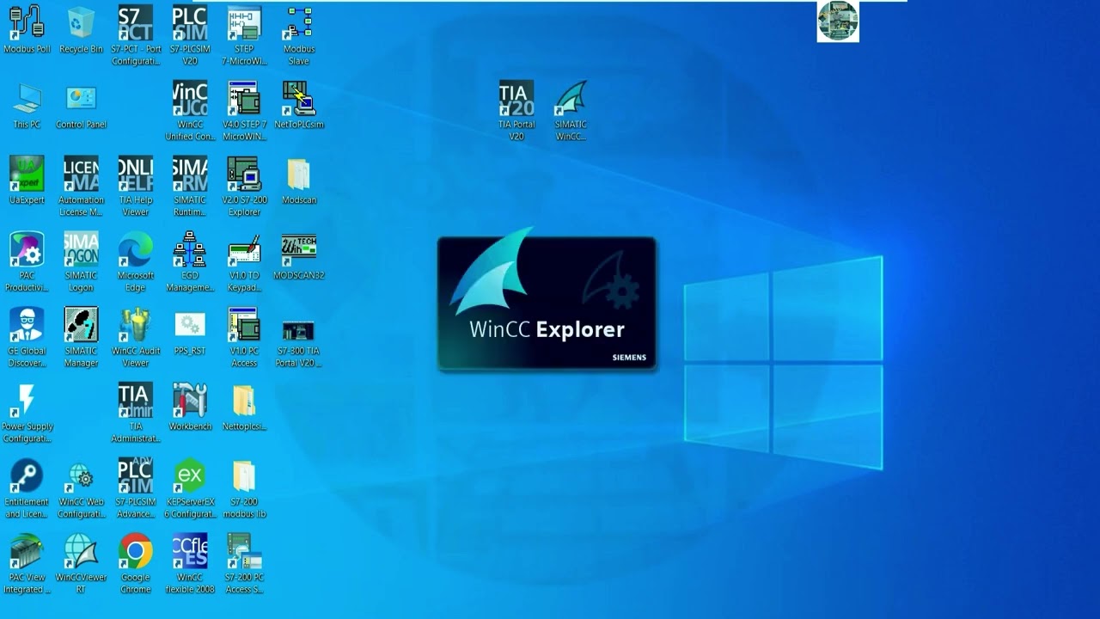Open Entitlement and License shortcut
The width and height of the screenshot is (1100, 619).
pos(27,489)
